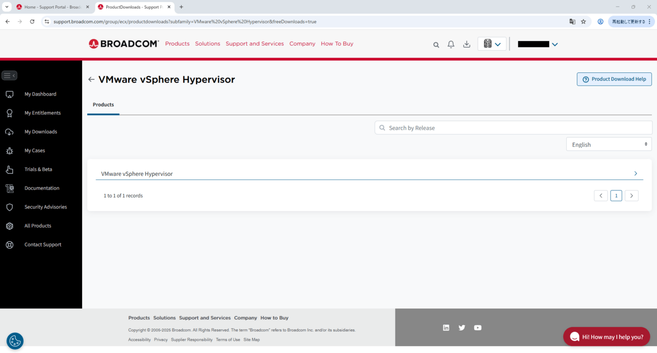657x353 pixels.
Task: Click the browser translate page icon
Action: tap(572, 22)
